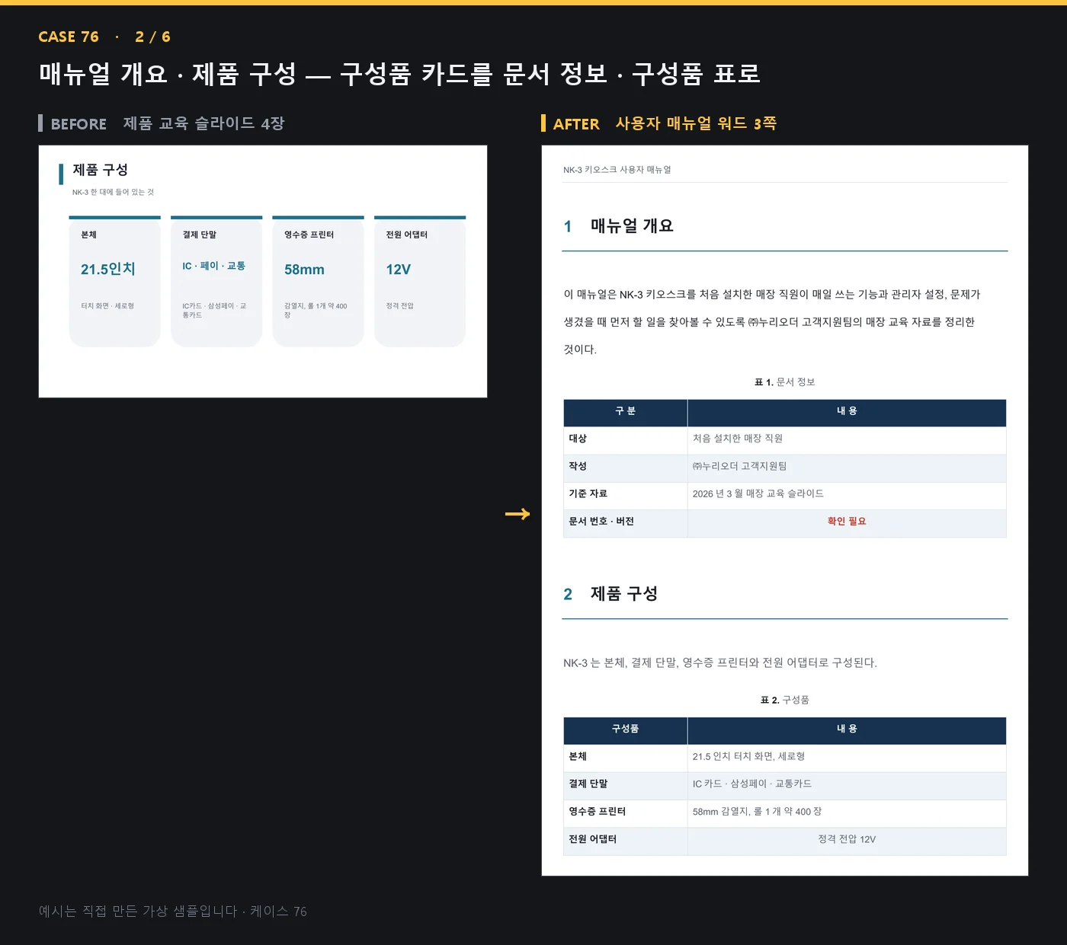Viewport: 1067px width, 945px height.
Task: Select the "21.5인치" value on the 본체 card
Action: [x=108, y=269]
